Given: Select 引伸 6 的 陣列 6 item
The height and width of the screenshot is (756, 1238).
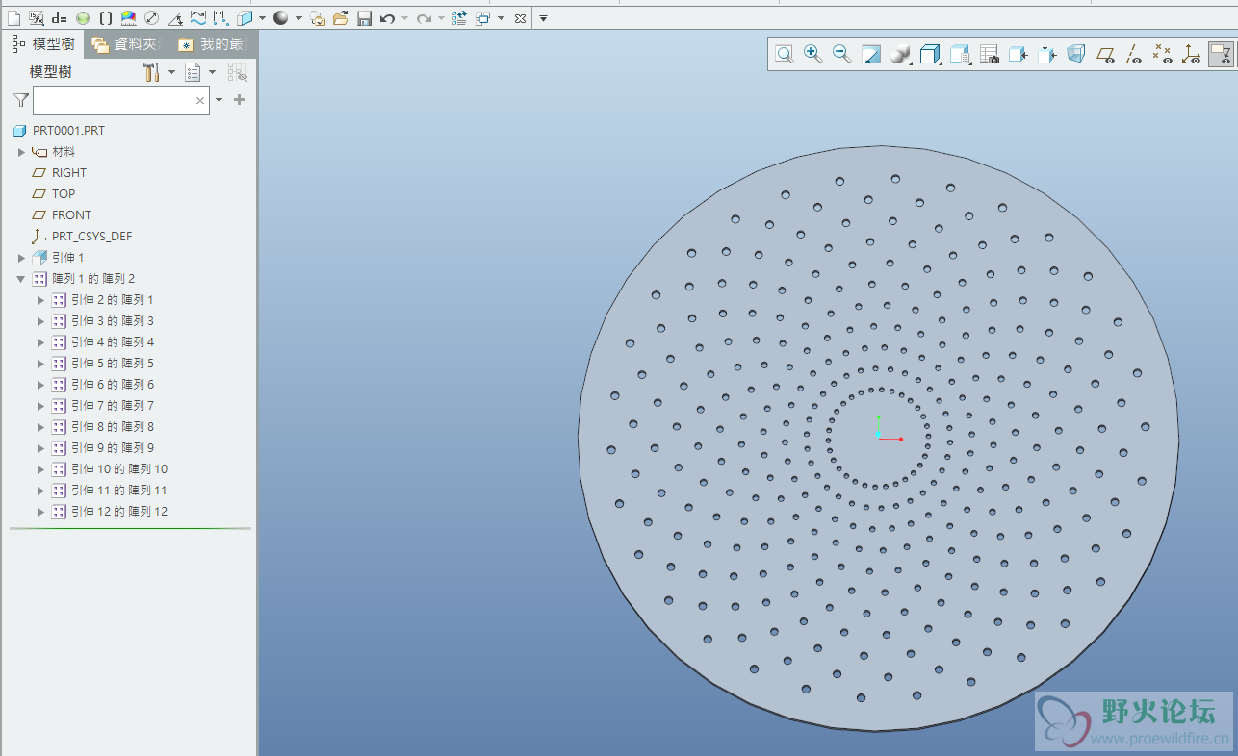Looking at the screenshot, I should coord(113,385).
